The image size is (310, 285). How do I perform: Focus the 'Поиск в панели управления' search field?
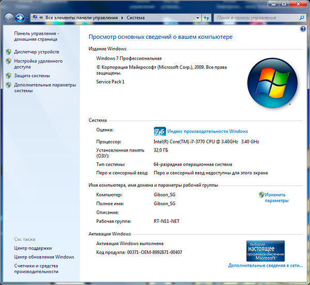pos(256,18)
